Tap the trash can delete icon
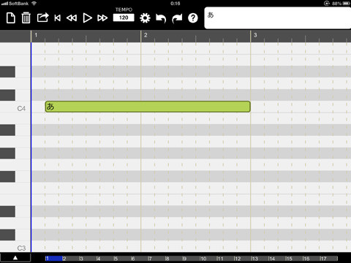 pos(26,18)
